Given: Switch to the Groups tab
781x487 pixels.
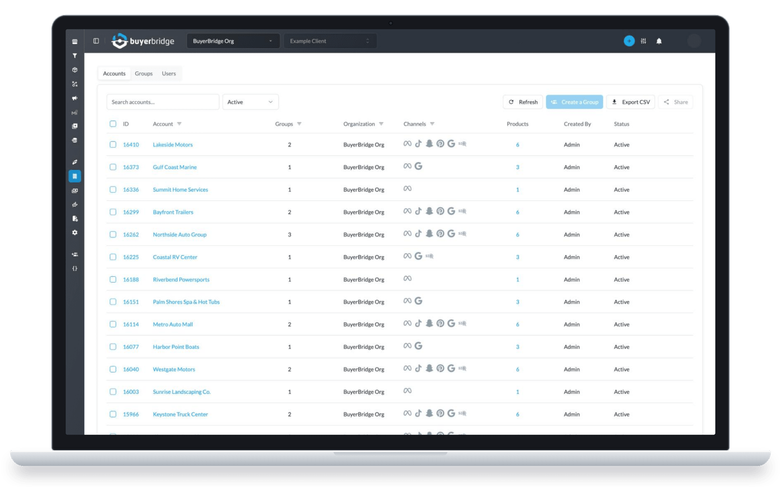Looking at the screenshot, I should point(144,74).
